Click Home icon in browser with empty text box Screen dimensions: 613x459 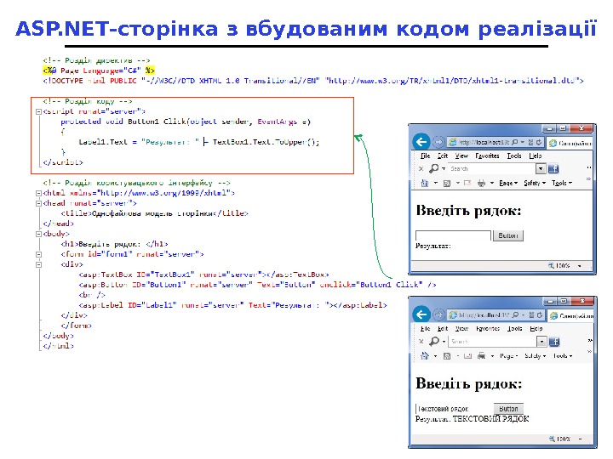pyautogui.click(x=425, y=183)
